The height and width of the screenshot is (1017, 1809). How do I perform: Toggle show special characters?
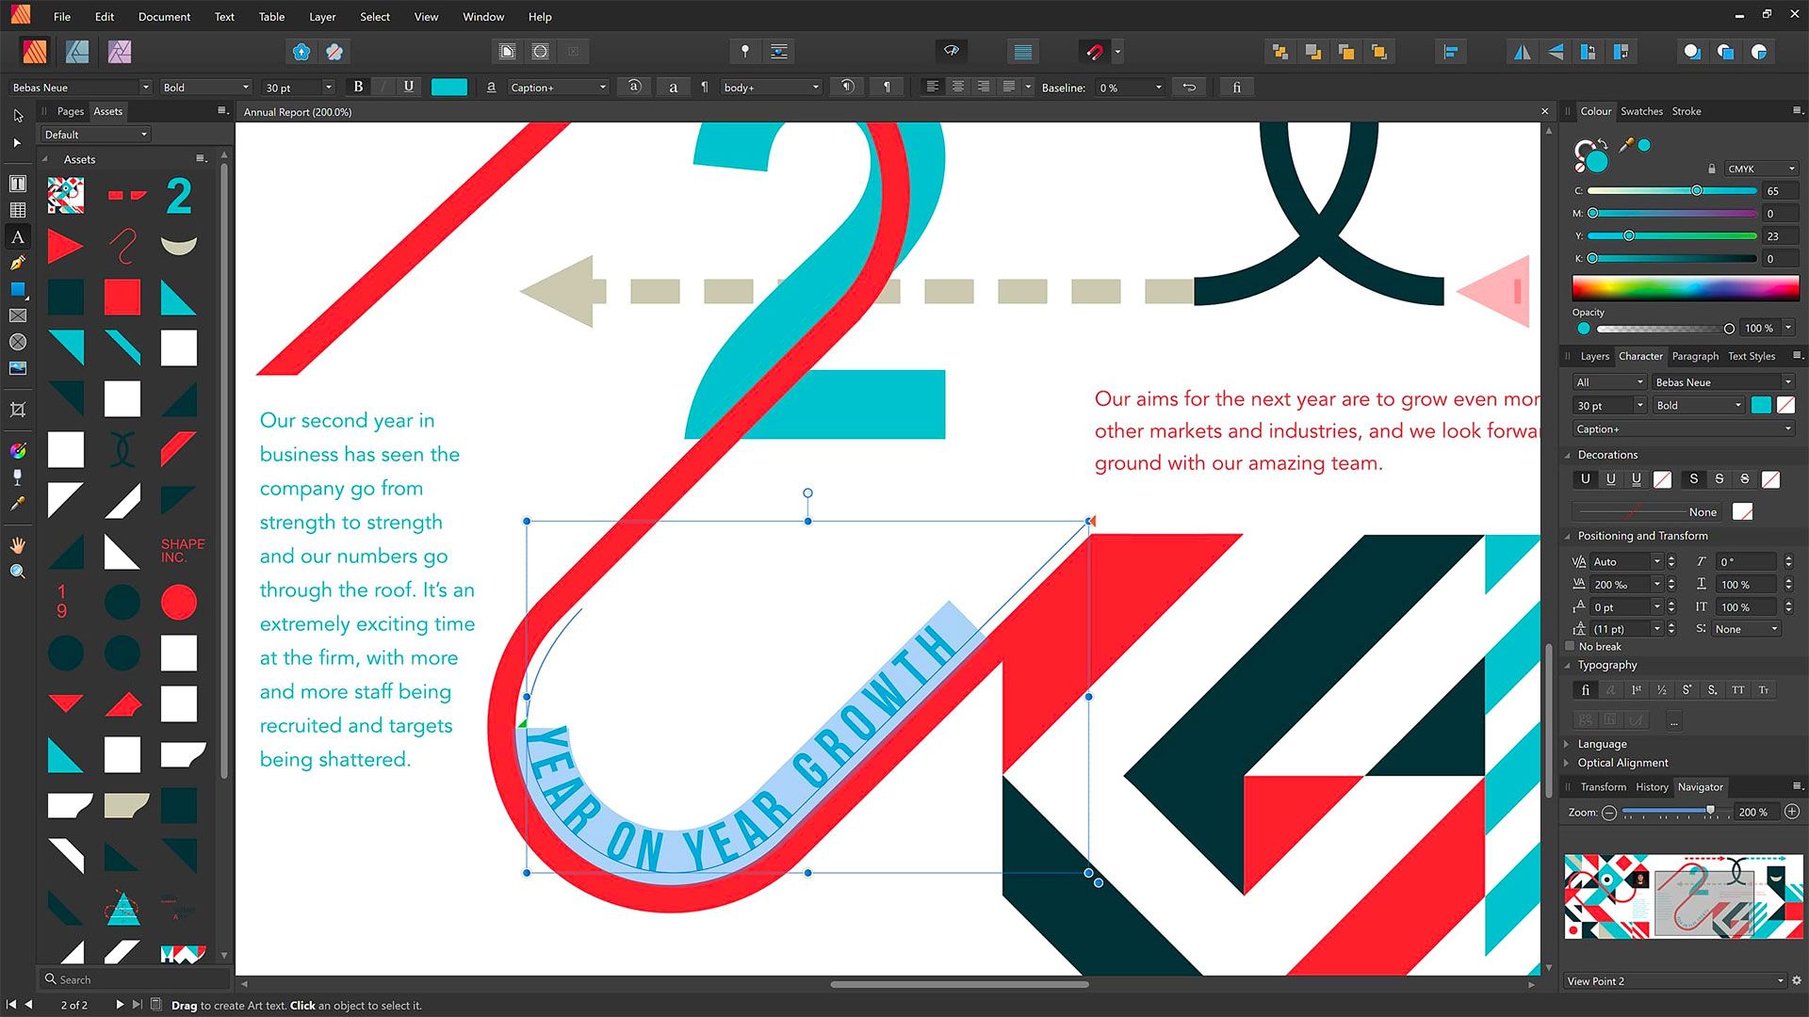(x=887, y=87)
